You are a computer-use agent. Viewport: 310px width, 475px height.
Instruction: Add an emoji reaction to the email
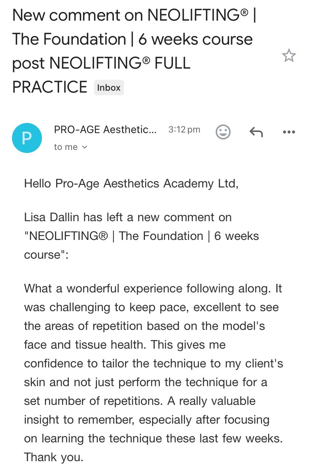tap(223, 132)
